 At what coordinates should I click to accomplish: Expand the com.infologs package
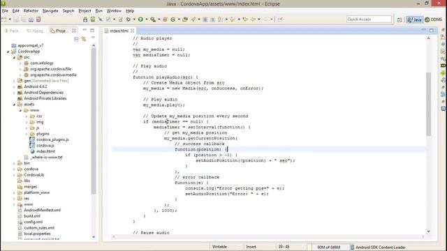click(x=20, y=63)
